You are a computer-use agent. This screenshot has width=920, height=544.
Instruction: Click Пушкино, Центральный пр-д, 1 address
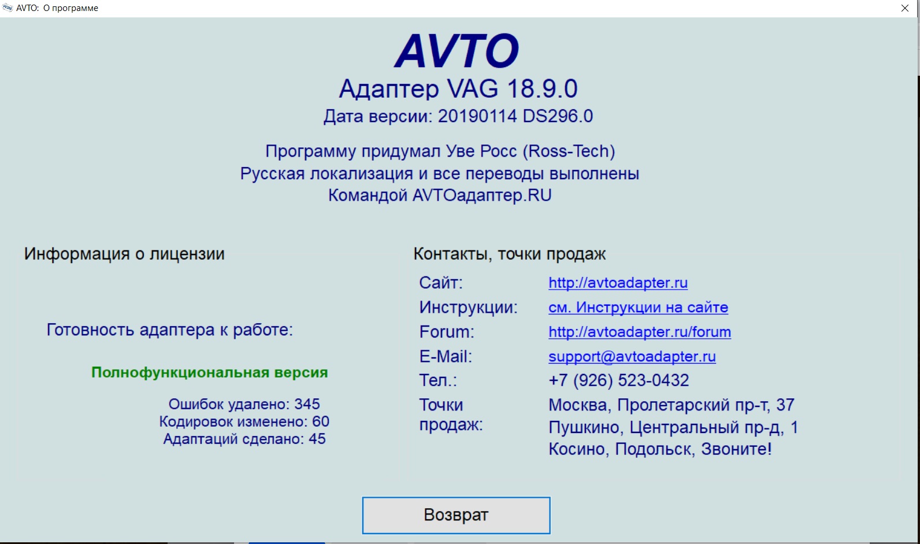click(x=673, y=427)
